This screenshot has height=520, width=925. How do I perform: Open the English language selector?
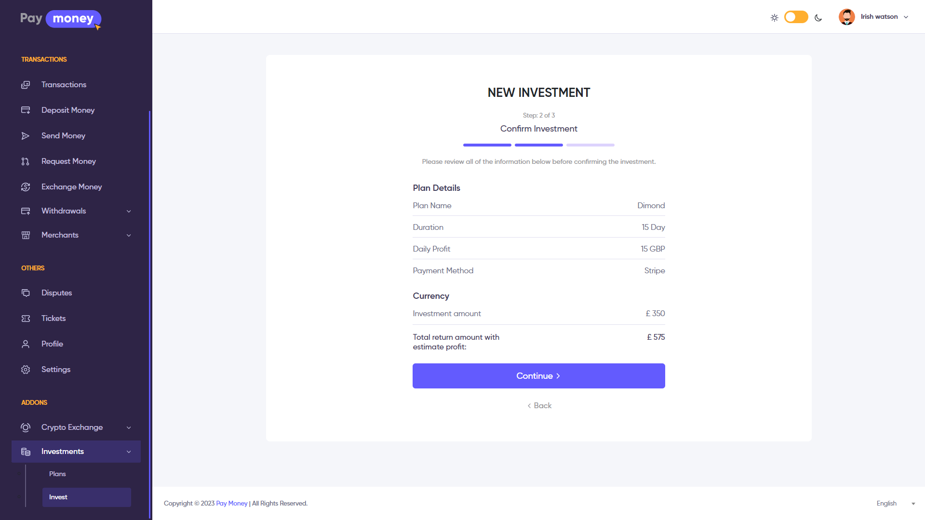[895, 504]
